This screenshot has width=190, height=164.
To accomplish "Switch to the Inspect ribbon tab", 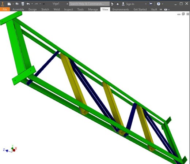I will pos(68,10).
